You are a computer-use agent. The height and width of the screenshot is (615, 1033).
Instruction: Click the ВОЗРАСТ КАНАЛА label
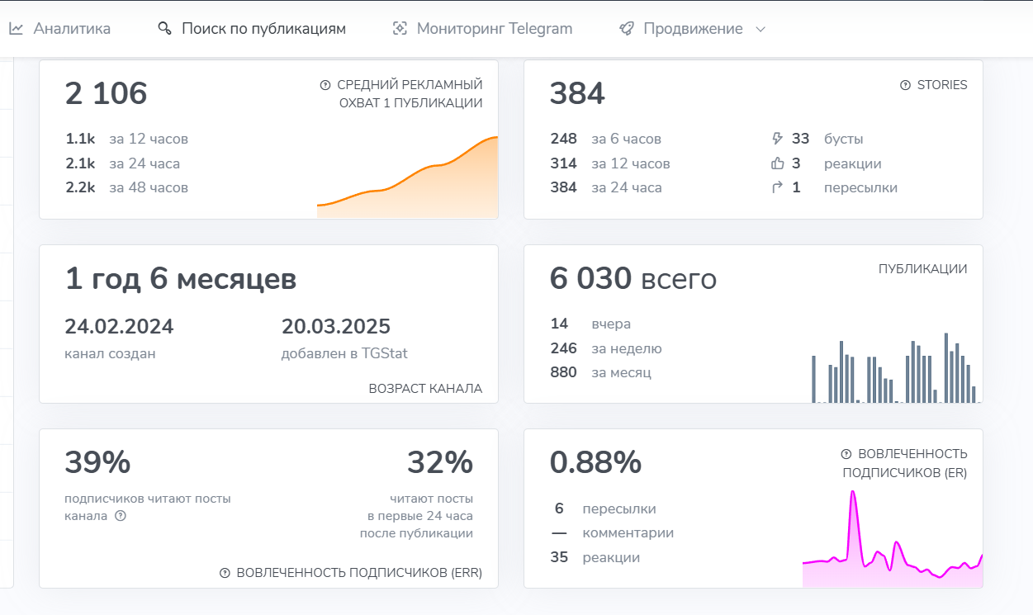pos(425,388)
